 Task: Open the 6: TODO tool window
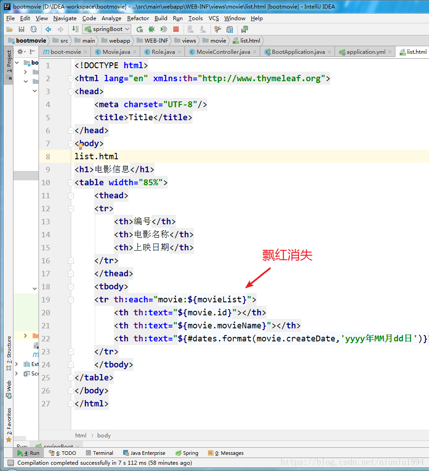point(62,453)
